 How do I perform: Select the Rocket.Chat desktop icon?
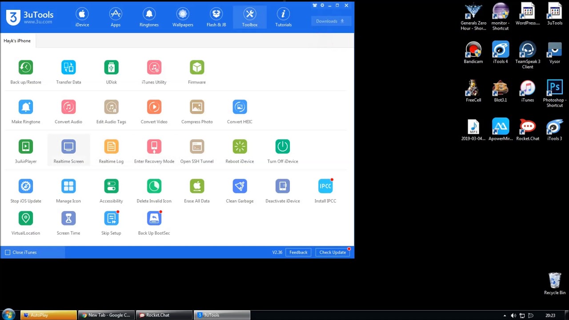tap(528, 130)
